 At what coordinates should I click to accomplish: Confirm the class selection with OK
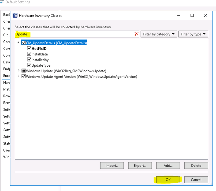(168, 180)
